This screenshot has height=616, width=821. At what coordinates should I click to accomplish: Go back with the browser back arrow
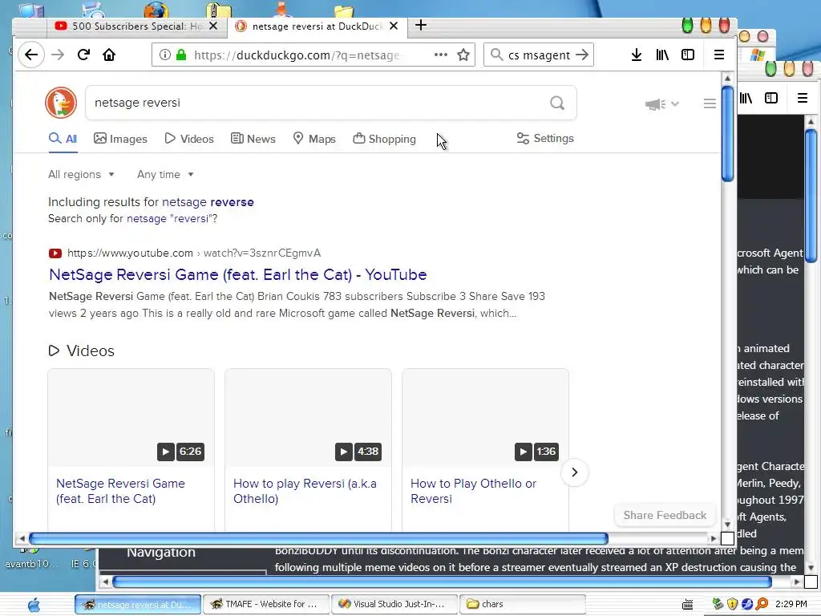tap(31, 55)
